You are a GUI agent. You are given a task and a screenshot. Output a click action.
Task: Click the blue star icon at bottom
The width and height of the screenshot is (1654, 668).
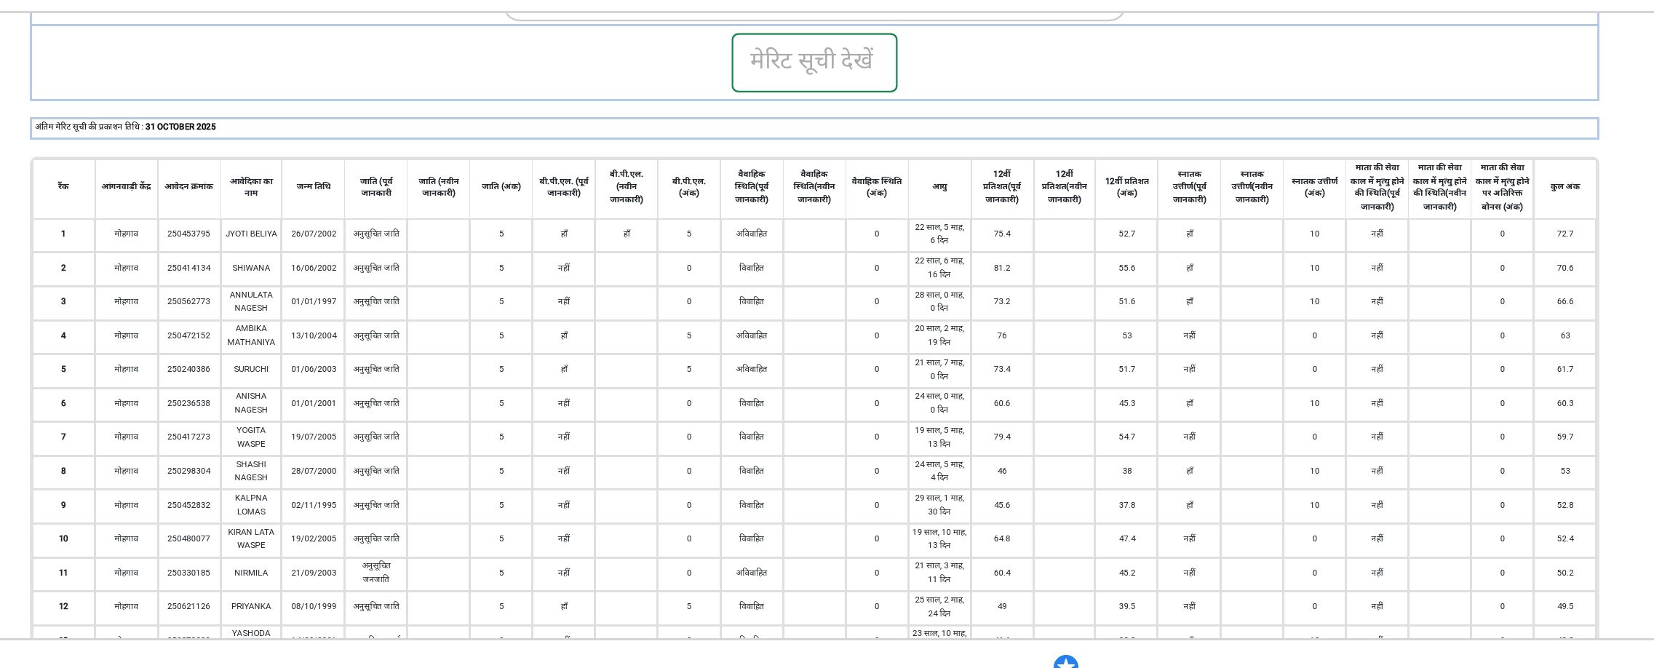click(1065, 663)
